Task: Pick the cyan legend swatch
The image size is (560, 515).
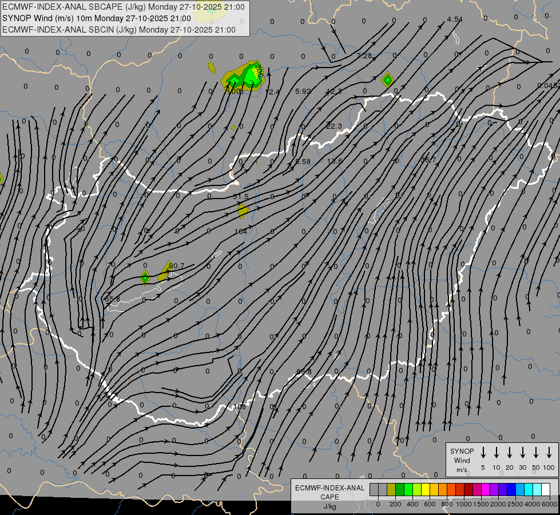Action: click(x=528, y=490)
